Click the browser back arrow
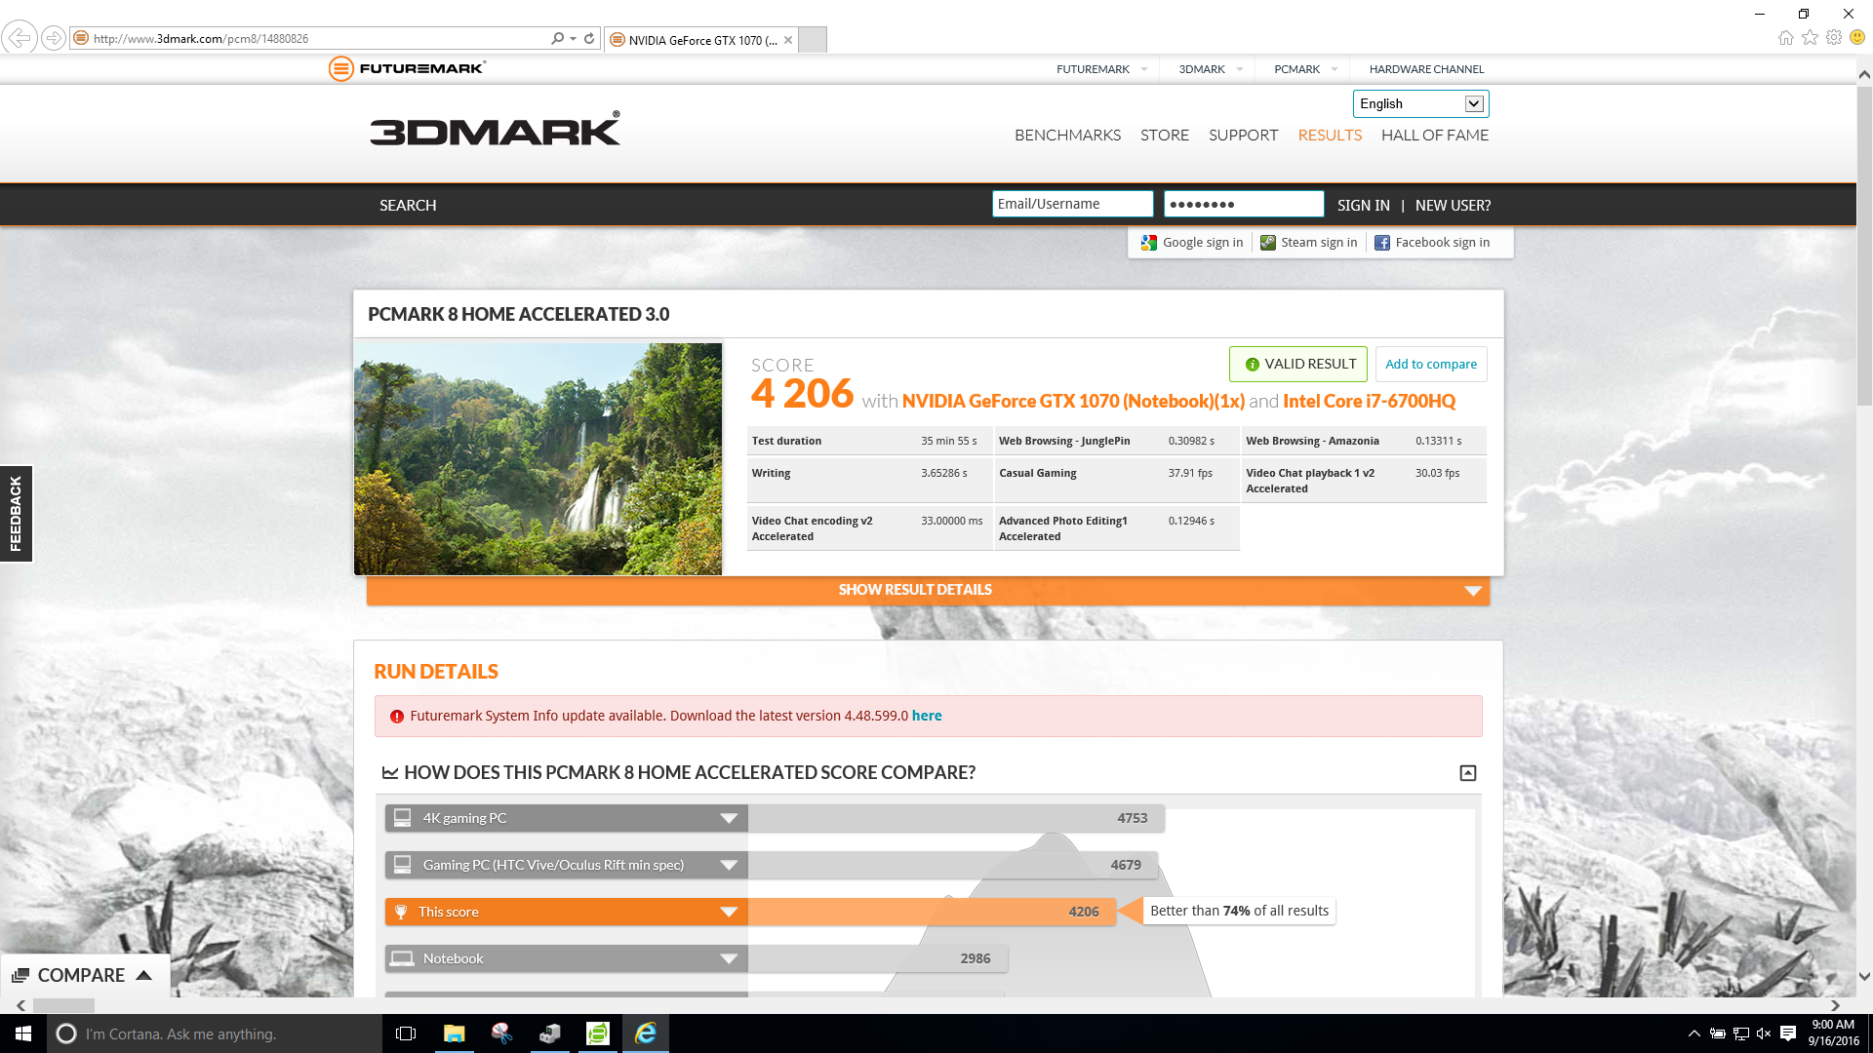Viewport: 1873px width, 1053px height. 20,38
